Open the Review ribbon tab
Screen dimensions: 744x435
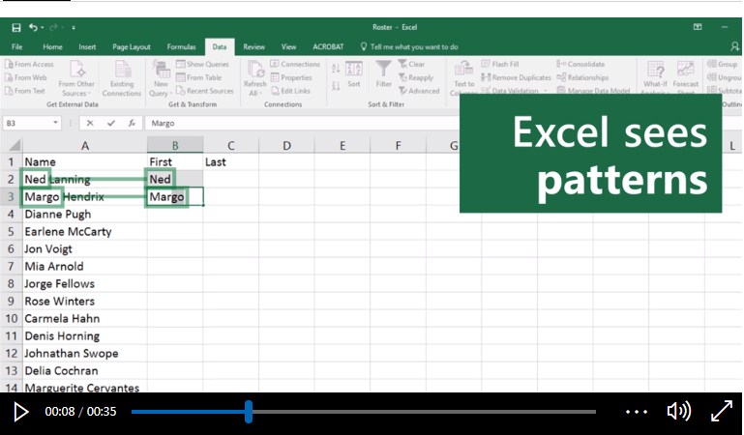253,47
